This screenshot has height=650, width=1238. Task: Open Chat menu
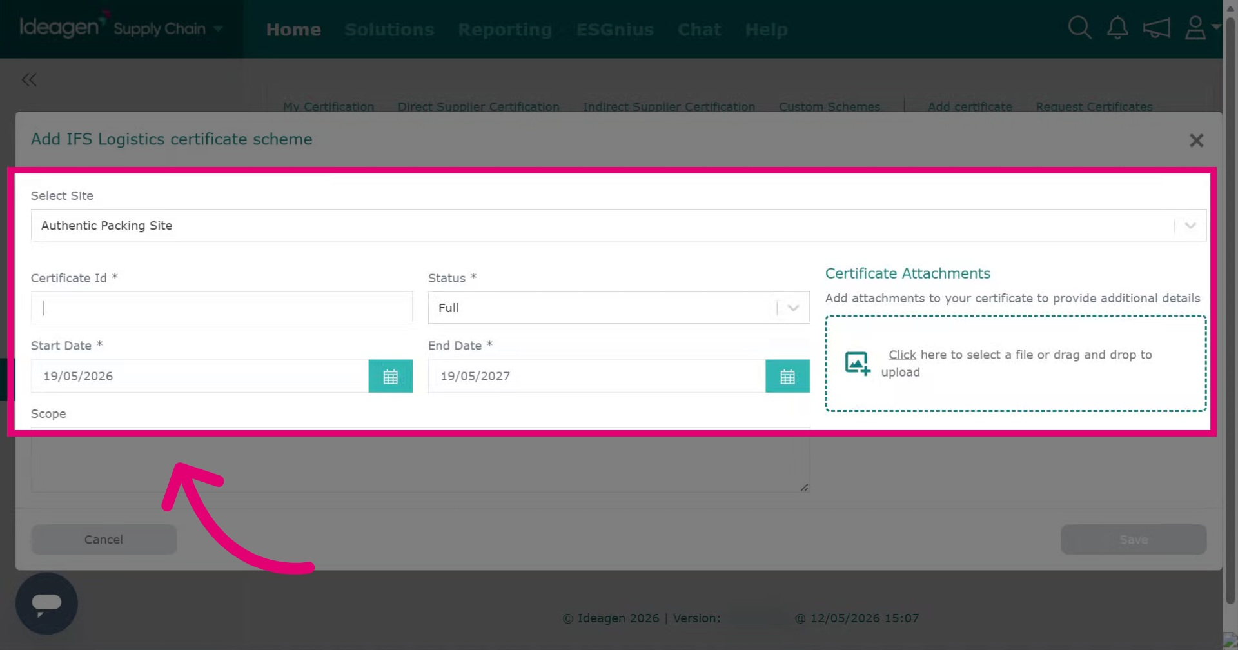pos(699,30)
